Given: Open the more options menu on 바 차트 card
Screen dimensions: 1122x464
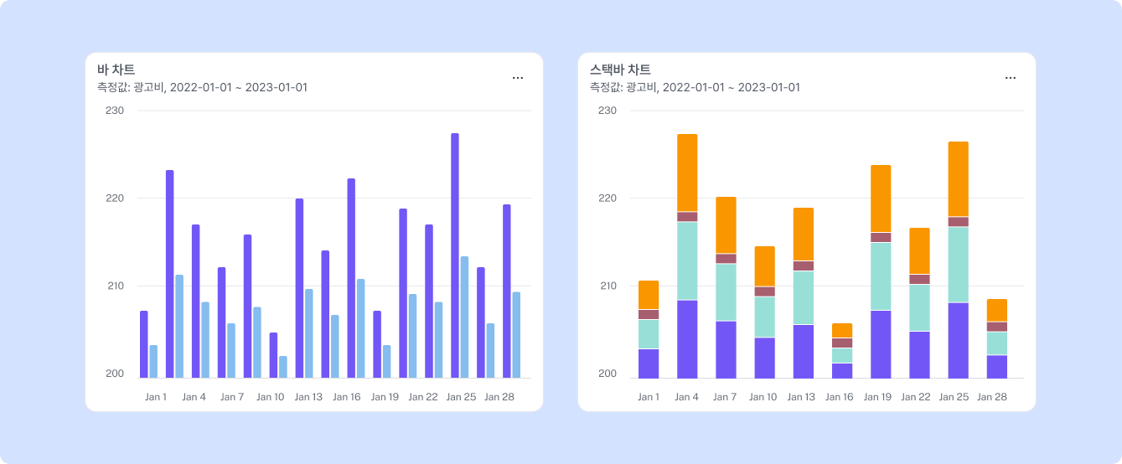Looking at the screenshot, I should tap(518, 78).
